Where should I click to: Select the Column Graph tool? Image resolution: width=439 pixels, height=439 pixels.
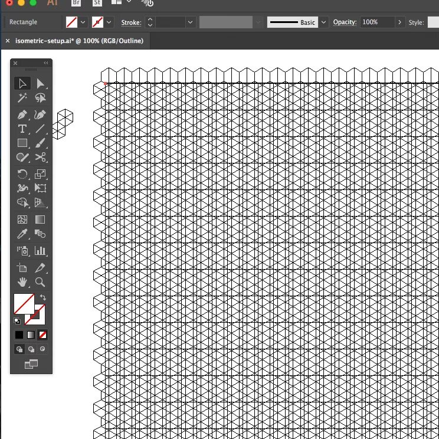pos(40,251)
